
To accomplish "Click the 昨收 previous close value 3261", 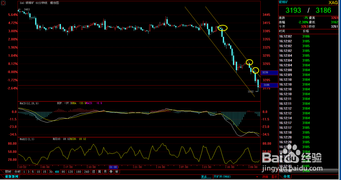I will pyautogui.click(x=335, y=26).
